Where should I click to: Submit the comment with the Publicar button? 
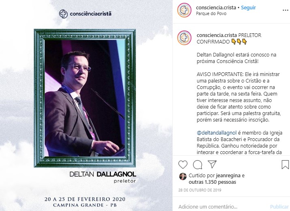click(279, 207)
